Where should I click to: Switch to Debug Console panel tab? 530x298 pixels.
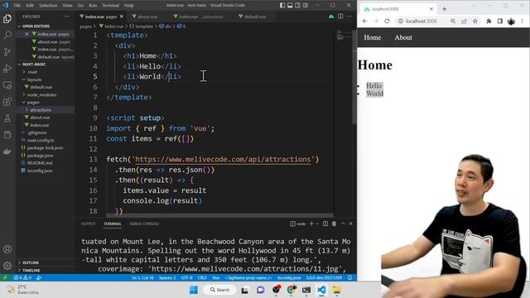pos(144,223)
